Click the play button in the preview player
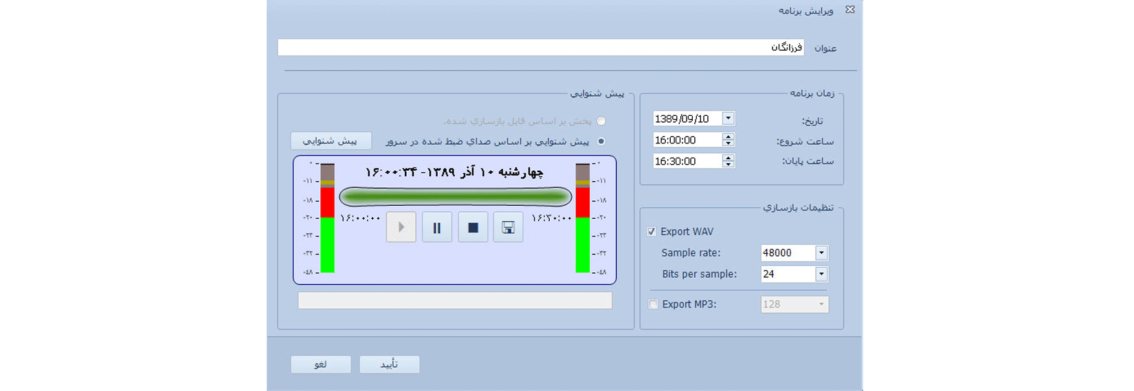 click(x=401, y=228)
